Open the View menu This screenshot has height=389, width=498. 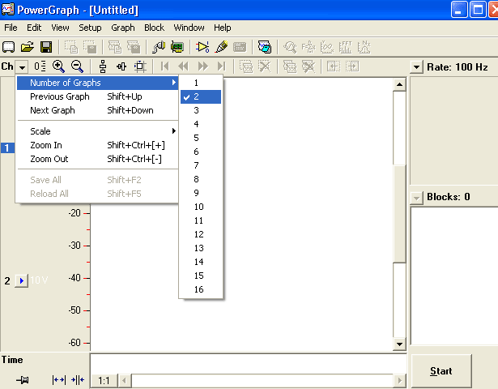[60, 28]
